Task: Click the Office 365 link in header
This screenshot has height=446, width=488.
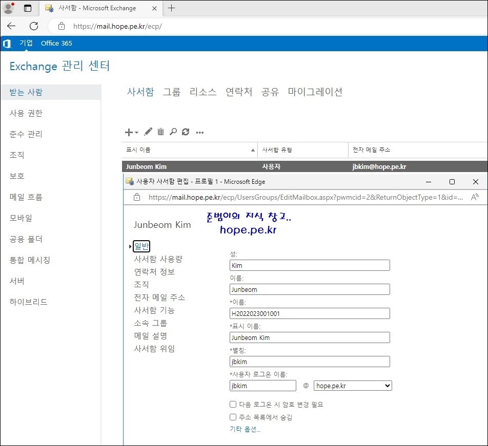Action: click(x=56, y=43)
